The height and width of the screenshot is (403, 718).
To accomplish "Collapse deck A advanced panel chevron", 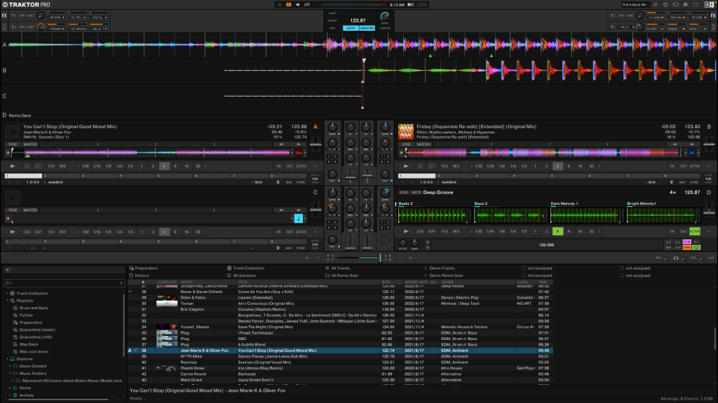I will [315, 167].
